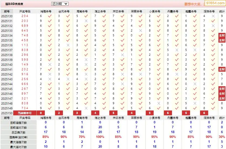
Task: Click the gray X for 周南杀号 in row 2025143
Action: coord(86,79)
